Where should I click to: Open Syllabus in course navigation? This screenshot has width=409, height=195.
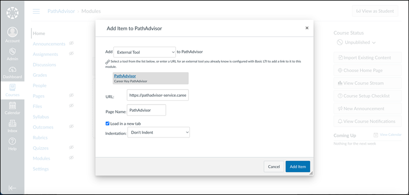(x=41, y=117)
